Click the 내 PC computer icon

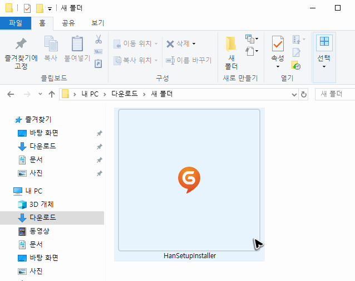click(18, 191)
